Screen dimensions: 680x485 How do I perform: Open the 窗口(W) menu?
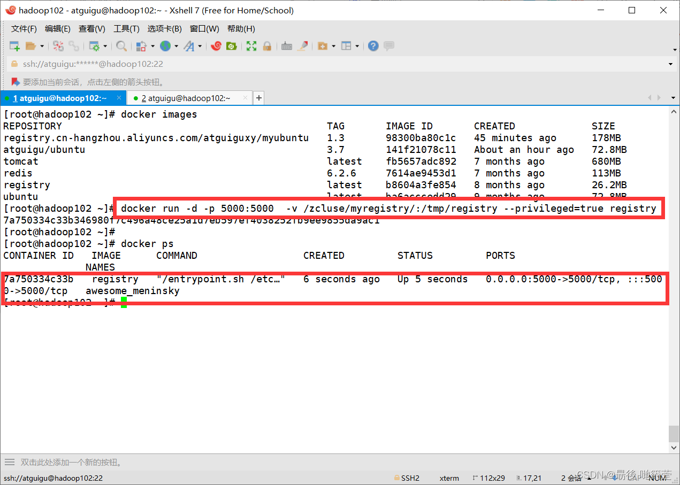coord(204,29)
